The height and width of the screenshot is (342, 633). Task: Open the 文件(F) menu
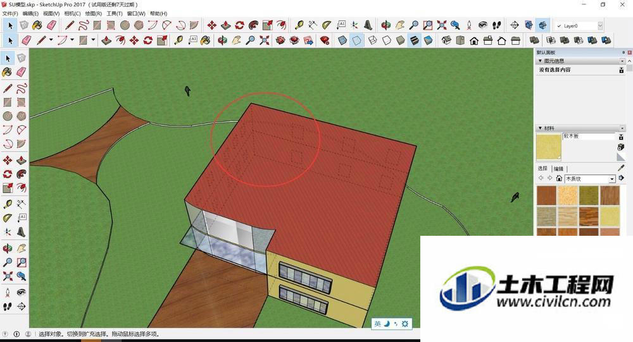coord(10,13)
